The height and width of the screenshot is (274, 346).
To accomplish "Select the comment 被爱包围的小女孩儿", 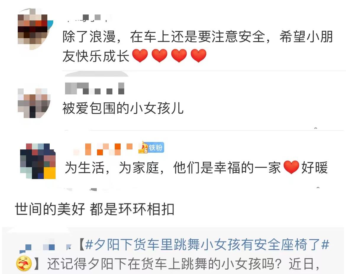I will click(123, 108).
